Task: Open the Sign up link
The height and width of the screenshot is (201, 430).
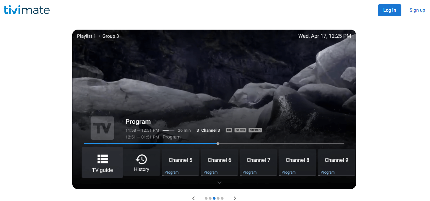Action: (417, 10)
